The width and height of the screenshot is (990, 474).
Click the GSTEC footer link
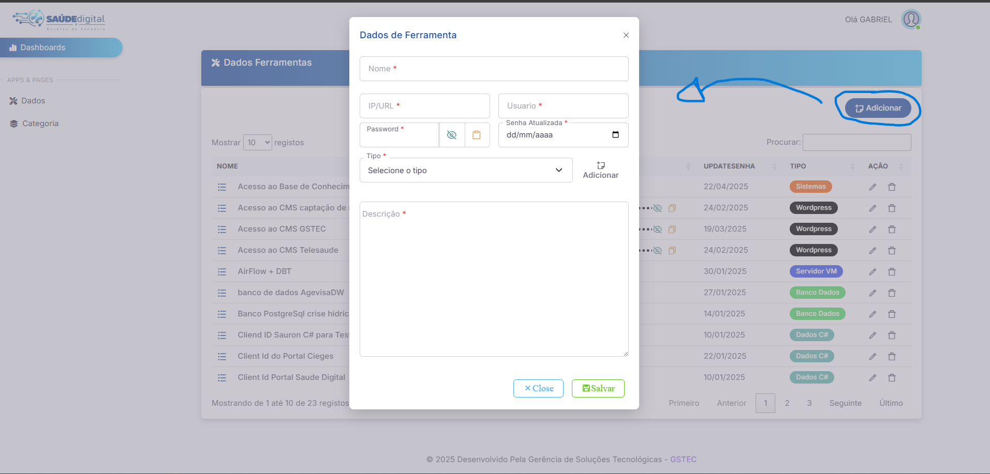pos(683,460)
